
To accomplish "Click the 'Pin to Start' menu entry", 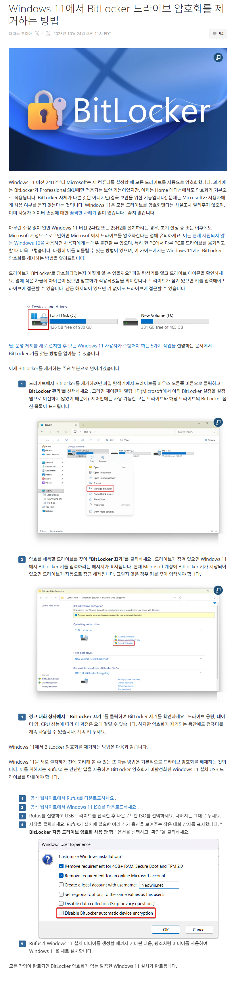I will click(97, 499).
